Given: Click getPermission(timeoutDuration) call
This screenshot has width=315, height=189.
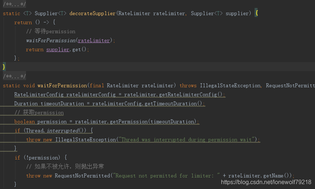Looking at the screenshot, I should 153,122.
